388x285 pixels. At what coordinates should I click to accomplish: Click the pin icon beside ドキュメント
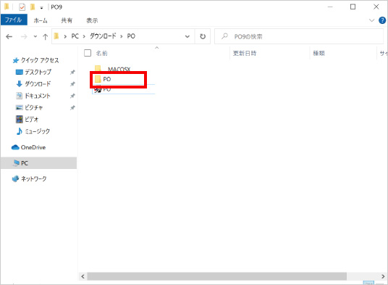point(72,96)
